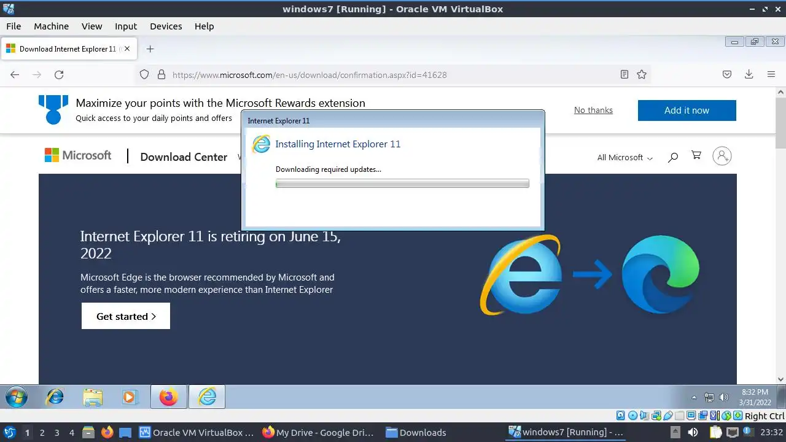Switch to host virtual desktop 3
Screen dimensions: 786x442
[56, 433]
